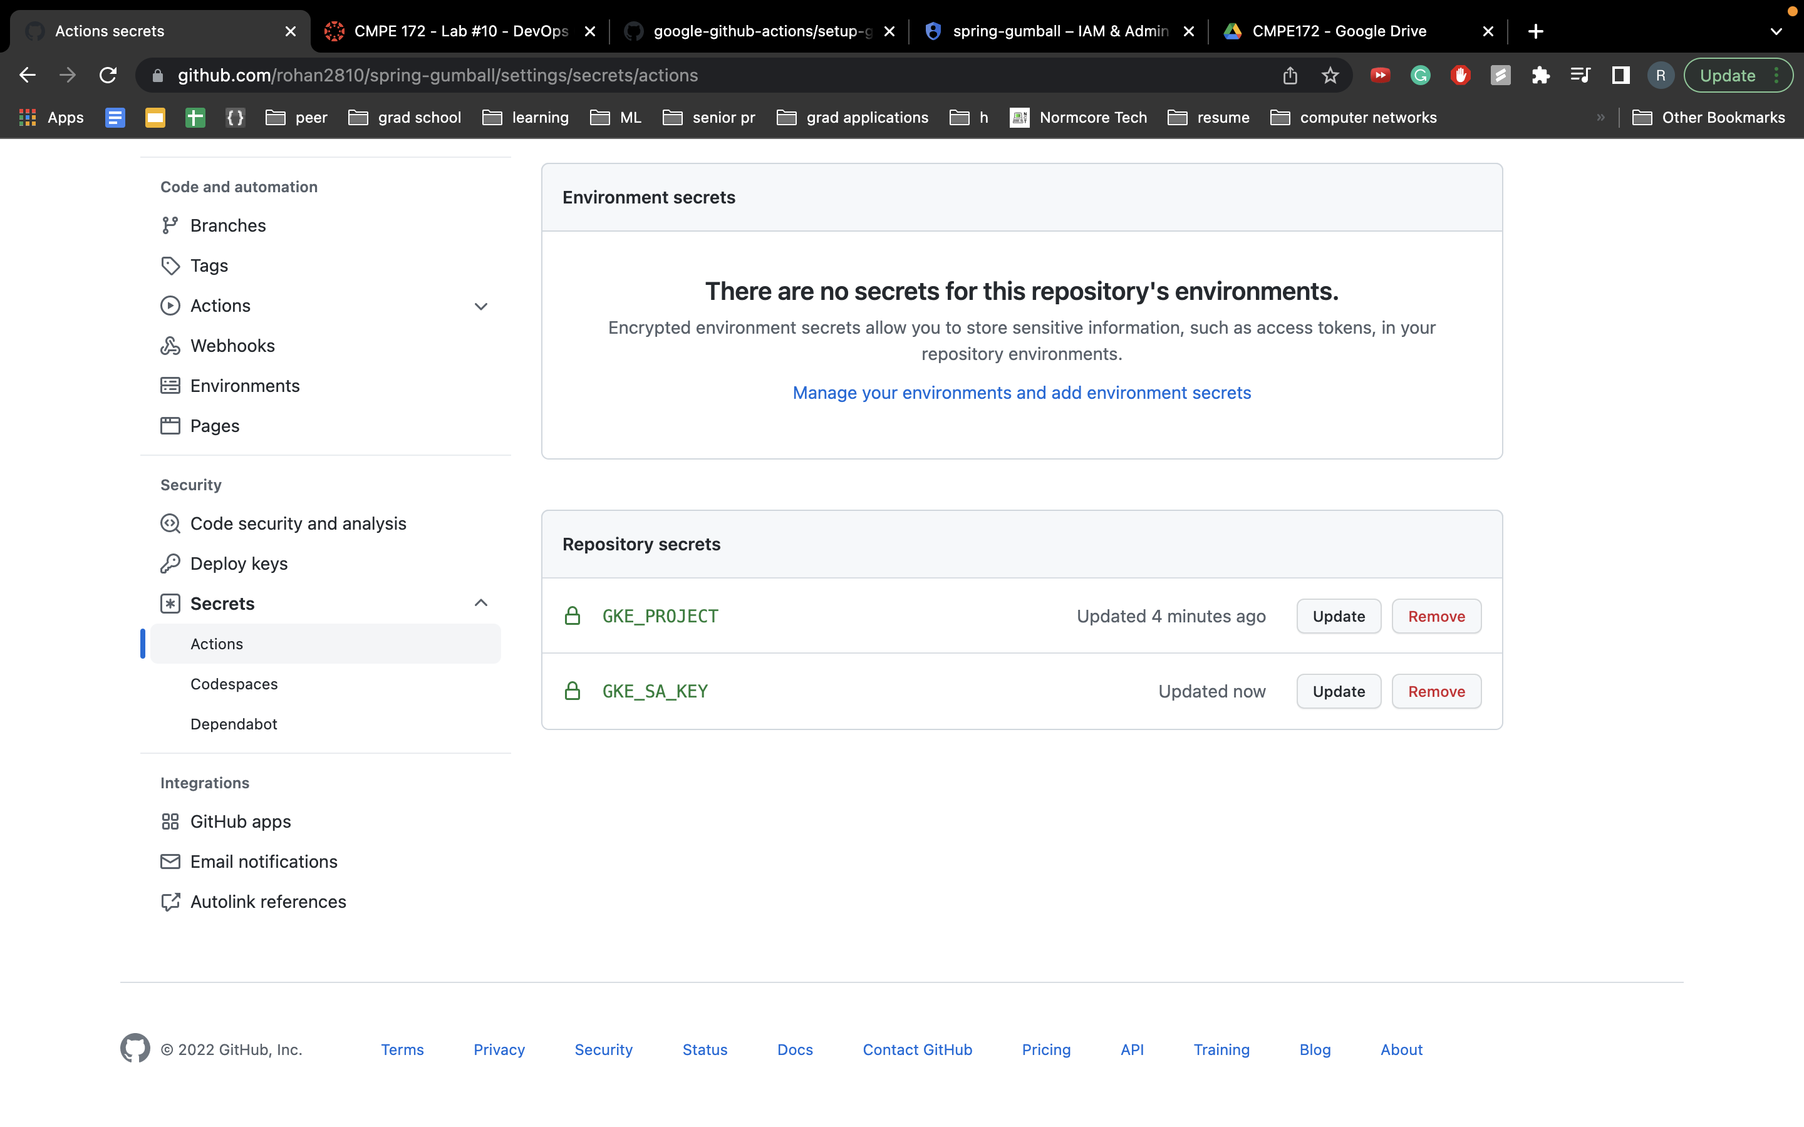
Task: Open the Apps grid shortcut
Action: point(51,118)
